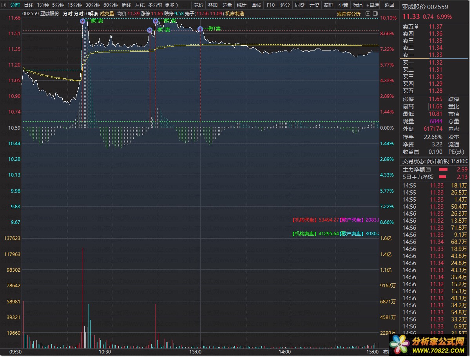471x357 pixels.
Task: Open the F10 company info
Action: [x=271, y=5]
